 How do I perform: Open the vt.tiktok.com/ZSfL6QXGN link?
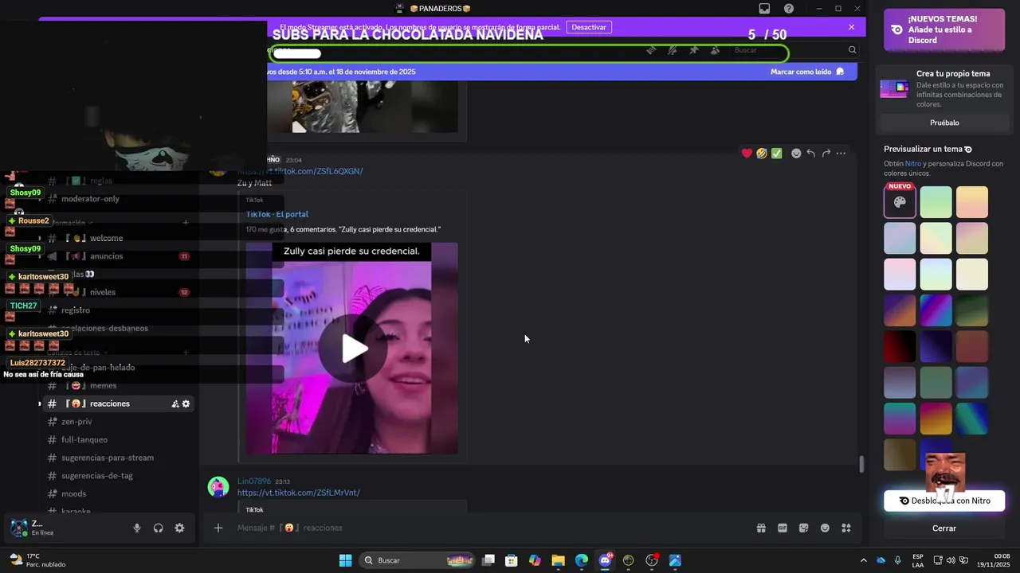(x=300, y=171)
